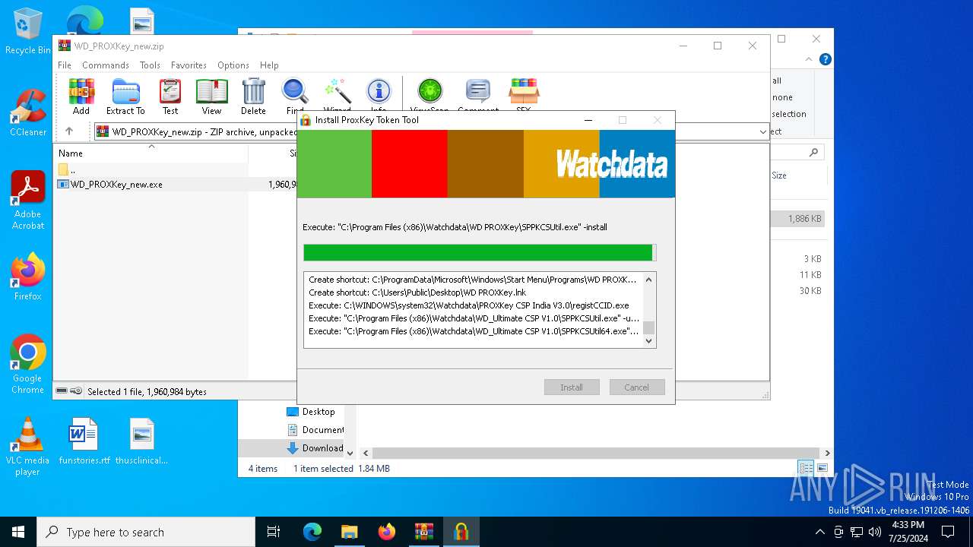Click the Install button in the setup dialog

[x=572, y=387]
